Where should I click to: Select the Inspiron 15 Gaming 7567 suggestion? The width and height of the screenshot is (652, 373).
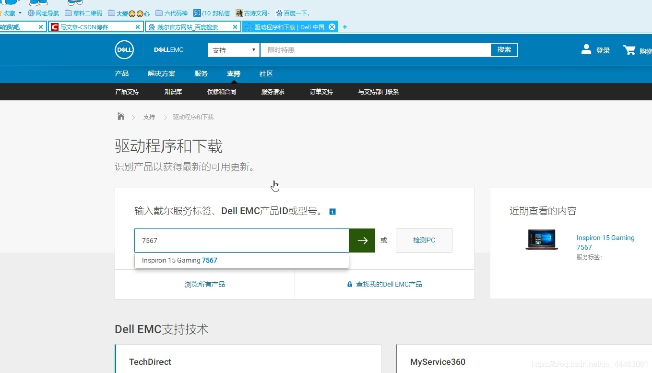tap(242, 260)
